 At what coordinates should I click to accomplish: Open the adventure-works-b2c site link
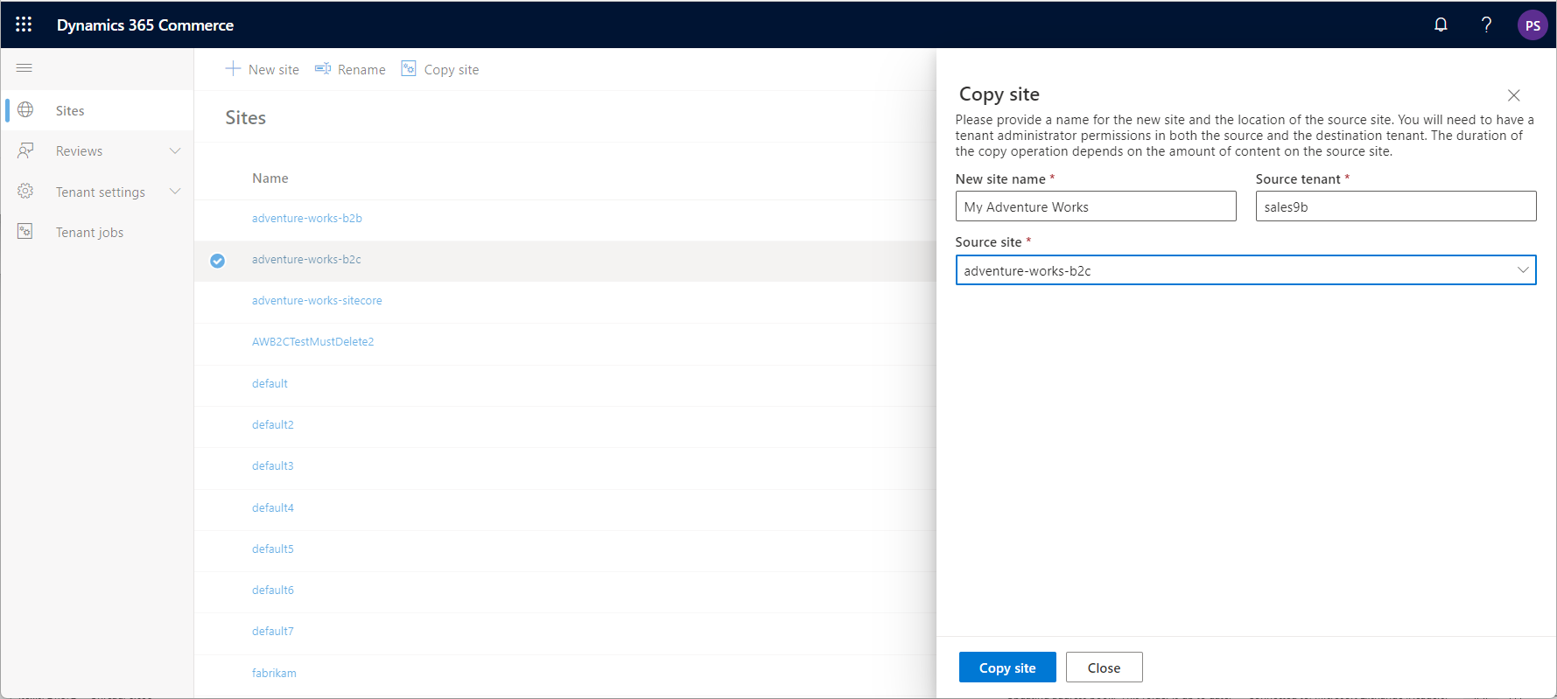tap(306, 259)
